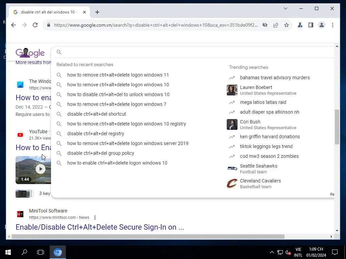Select suggestion 'disable ctrl+alt+del shortcut'

[x=96, y=114]
